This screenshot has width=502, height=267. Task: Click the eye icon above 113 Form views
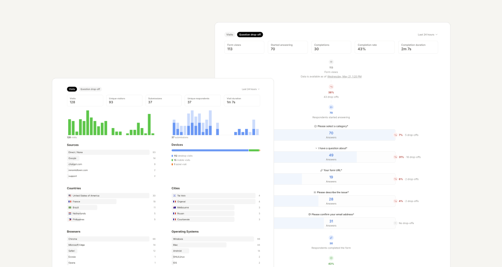[x=331, y=61]
